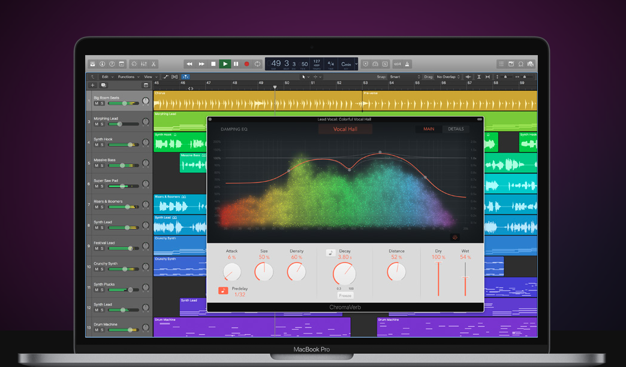Viewport: 626px width, 367px height.
Task: Solo the Morphing Lead track
Action: coord(102,125)
